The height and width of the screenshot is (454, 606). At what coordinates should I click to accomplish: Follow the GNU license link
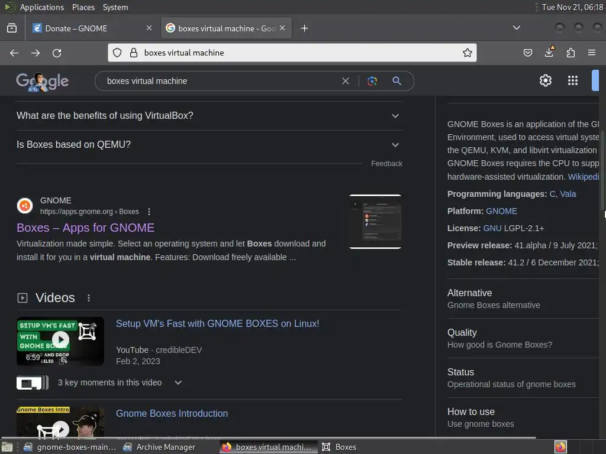(492, 228)
